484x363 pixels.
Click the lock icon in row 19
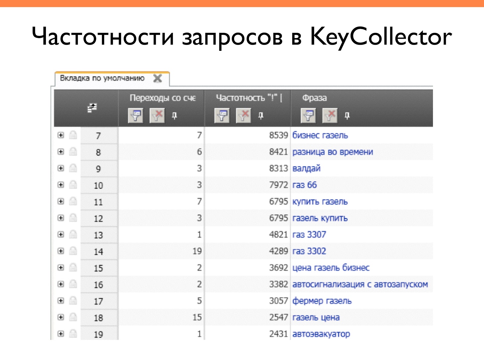pos(73,333)
